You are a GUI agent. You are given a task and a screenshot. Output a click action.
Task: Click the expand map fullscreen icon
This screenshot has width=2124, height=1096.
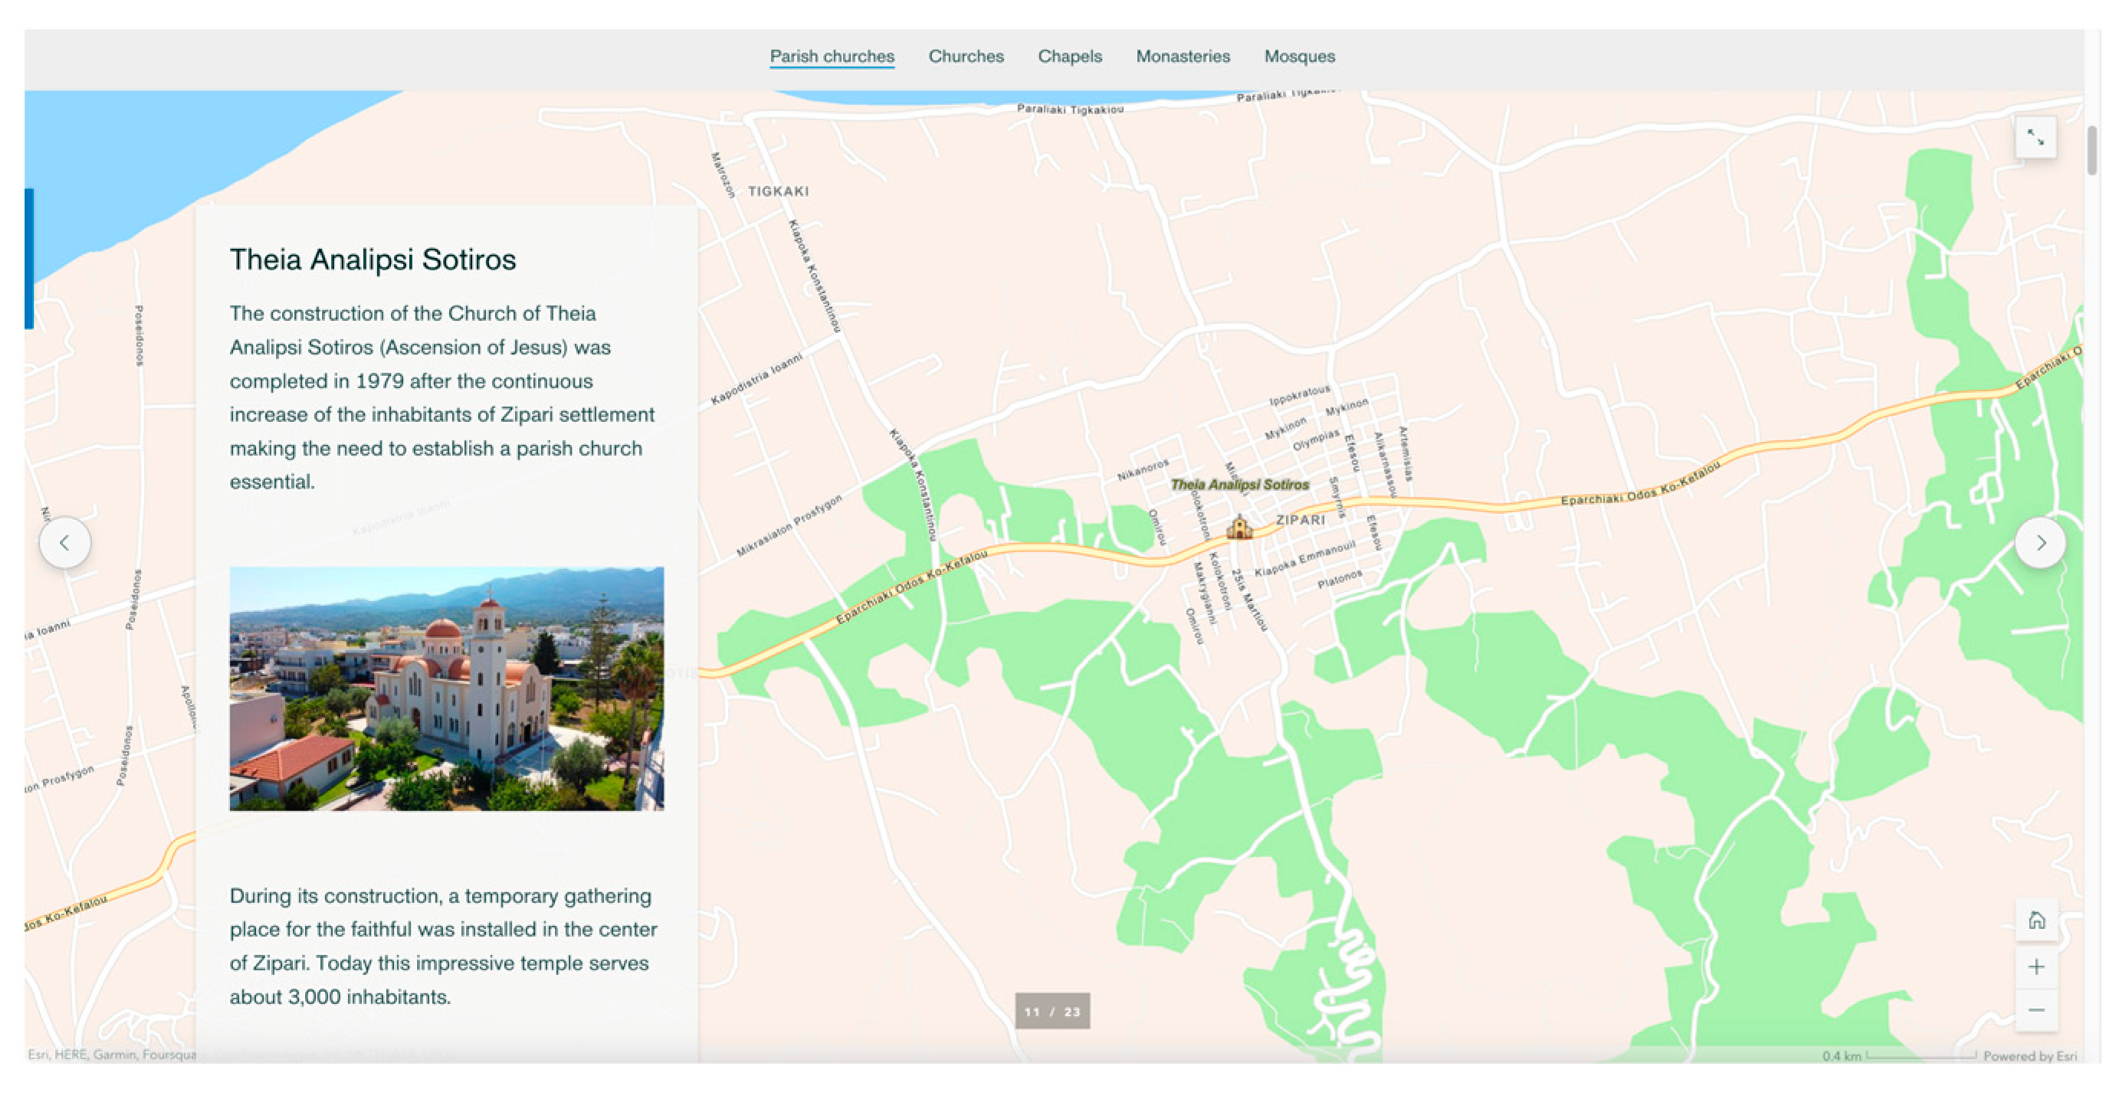2035,138
